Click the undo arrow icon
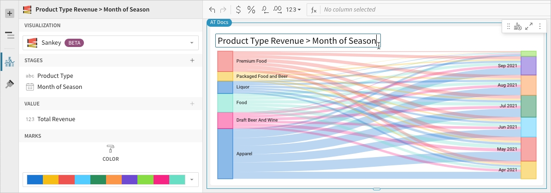 tap(212, 9)
